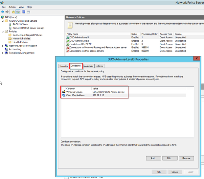
Task: Switch to the Overview tab
Action: (64, 66)
